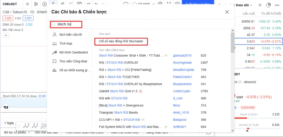Add 'Full System MACD with Stoch RSI' script
Viewport: 283px width, 137px height.
coord(130,127)
